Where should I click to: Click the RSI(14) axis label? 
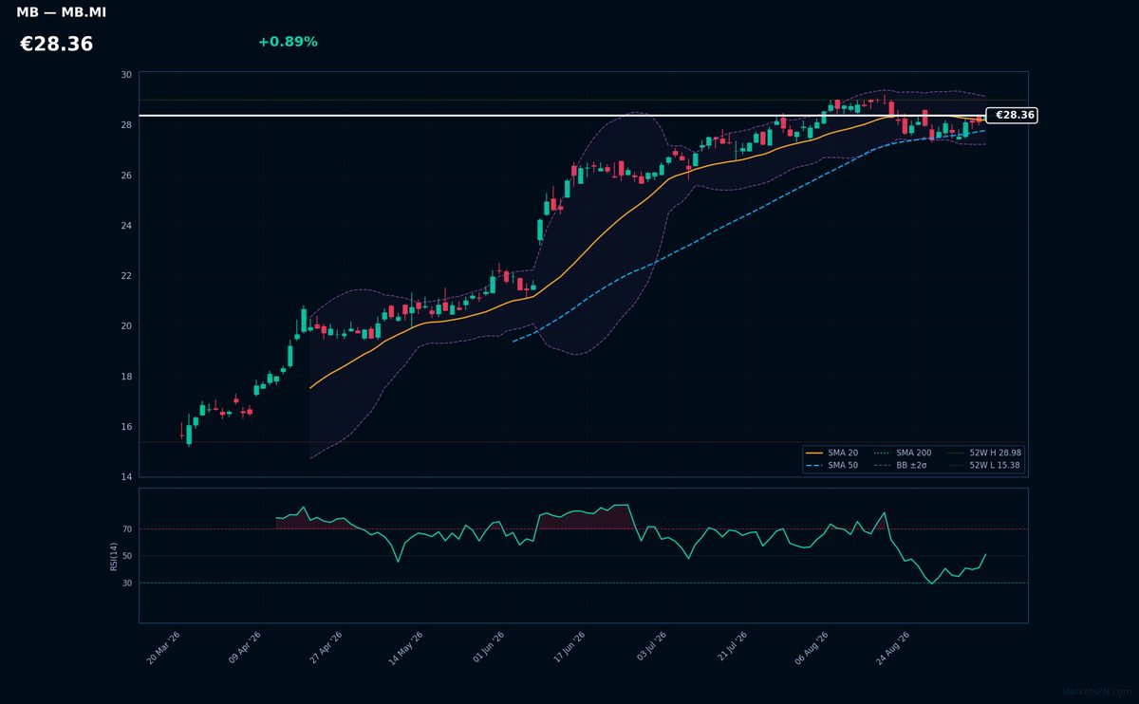pyautogui.click(x=114, y=556)
